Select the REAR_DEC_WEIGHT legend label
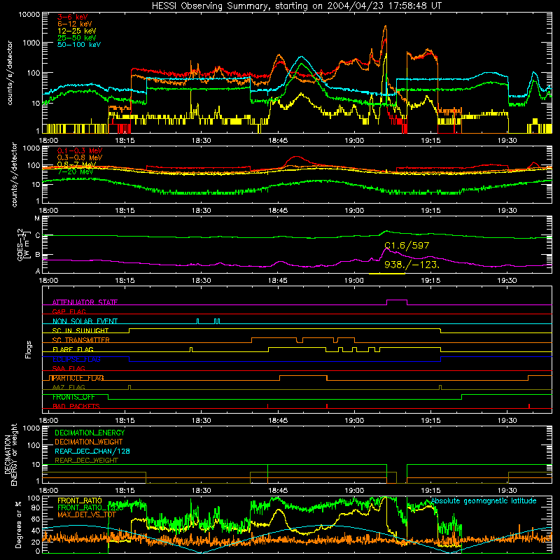This screenshot has width=560, height=560. pyautogui.click(x=86, y=461)
